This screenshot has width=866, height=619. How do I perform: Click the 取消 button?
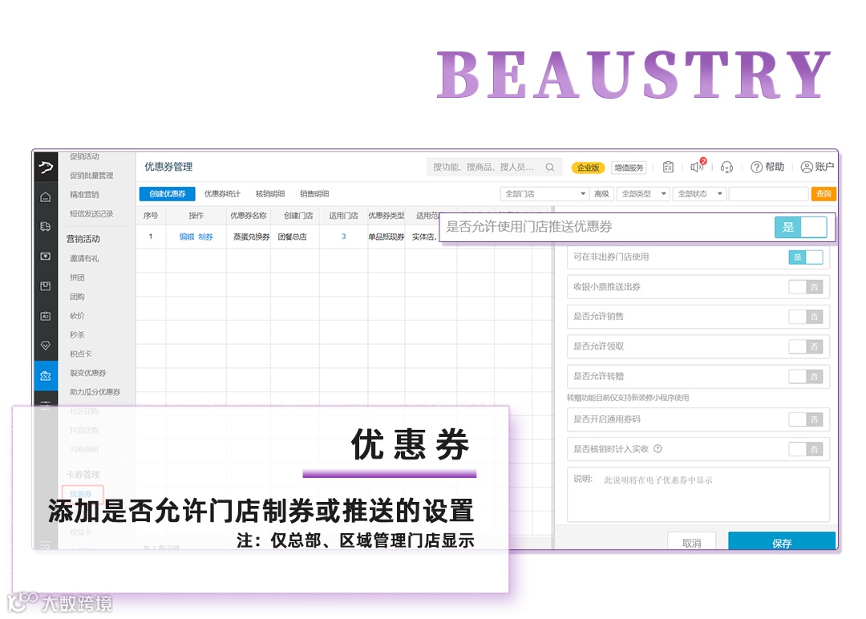click(x=692, y=543)
